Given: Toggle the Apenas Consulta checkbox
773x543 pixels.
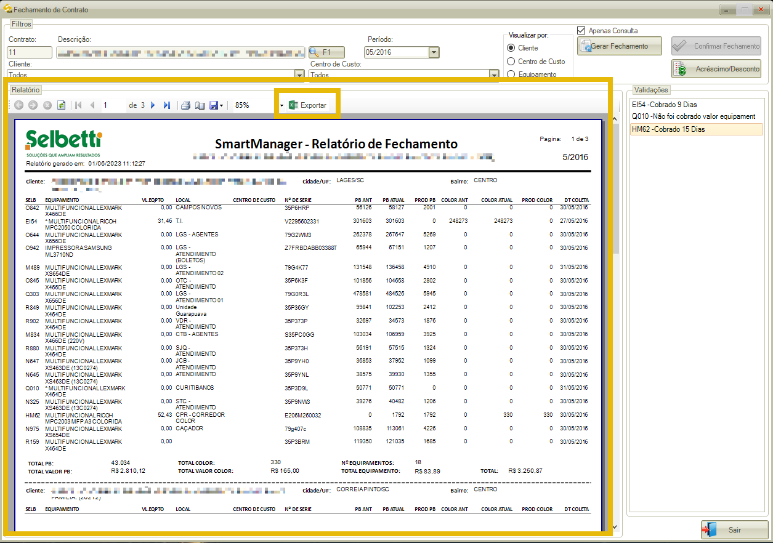Looking at the screenshot, I should click(581, 30).
